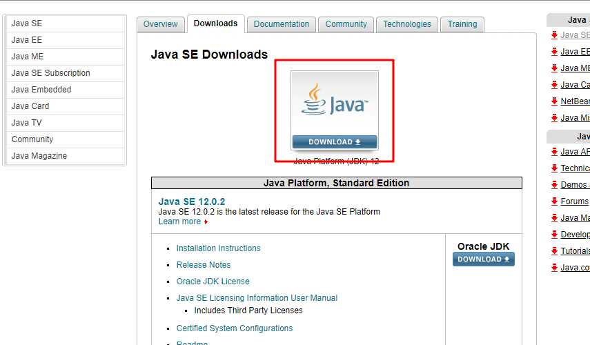
Task: Select Java ME in left sidebar
Action: pos(66,57)
